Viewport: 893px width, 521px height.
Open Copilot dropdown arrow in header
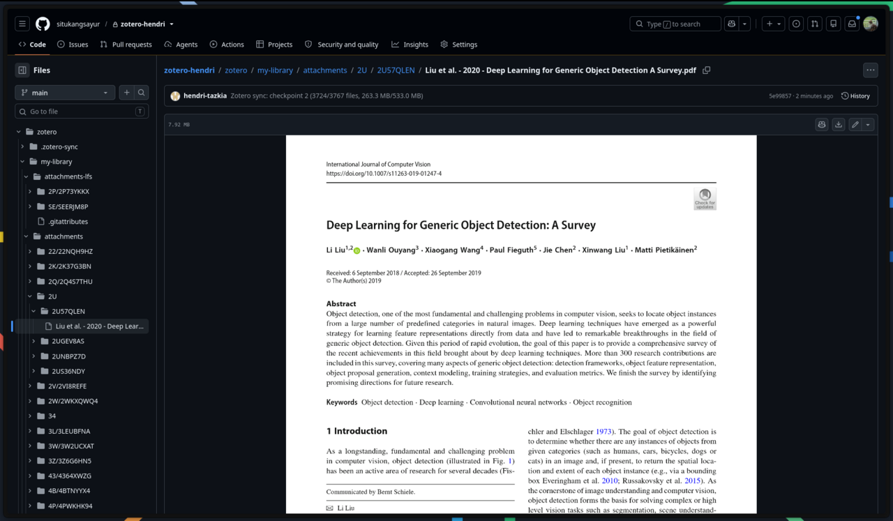(744, 24)
